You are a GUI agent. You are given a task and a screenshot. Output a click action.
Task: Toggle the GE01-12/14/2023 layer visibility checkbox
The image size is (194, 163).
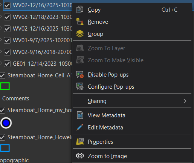pyautogui.click(x=7, y=64)
